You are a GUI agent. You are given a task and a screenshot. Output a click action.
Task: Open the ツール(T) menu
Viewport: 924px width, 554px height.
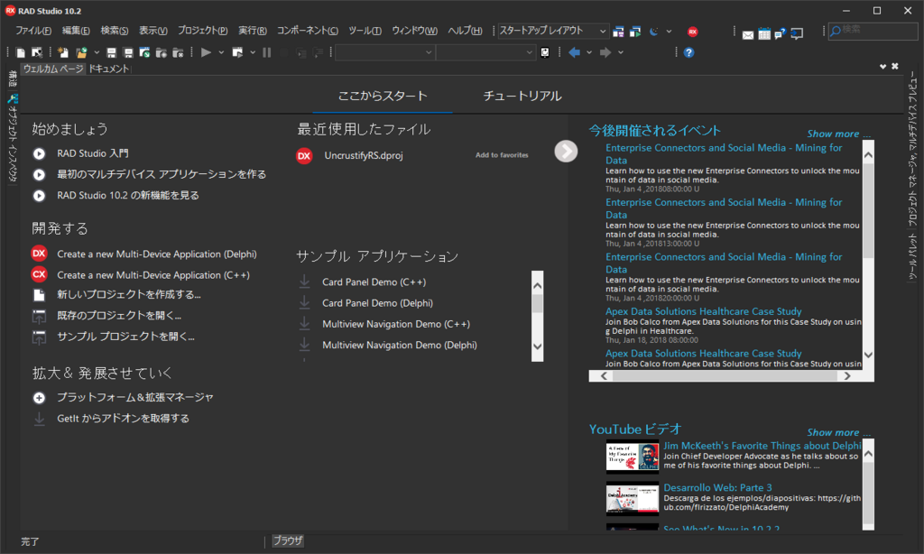click(x=365, y=31)
